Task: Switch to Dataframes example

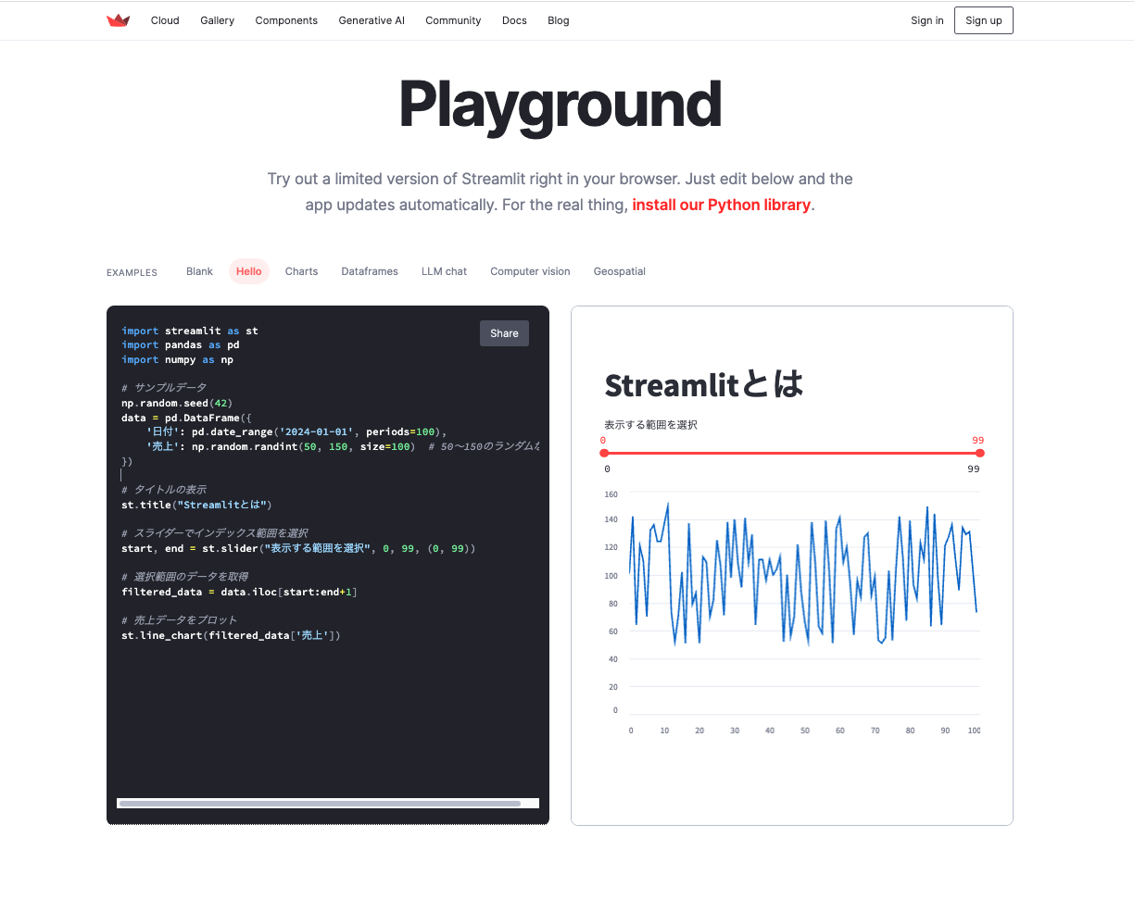Action: click(370, 271)
